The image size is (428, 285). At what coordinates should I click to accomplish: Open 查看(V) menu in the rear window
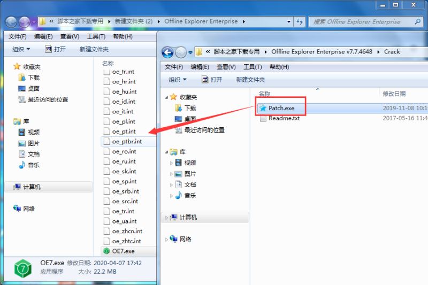(x=70, y=36)
